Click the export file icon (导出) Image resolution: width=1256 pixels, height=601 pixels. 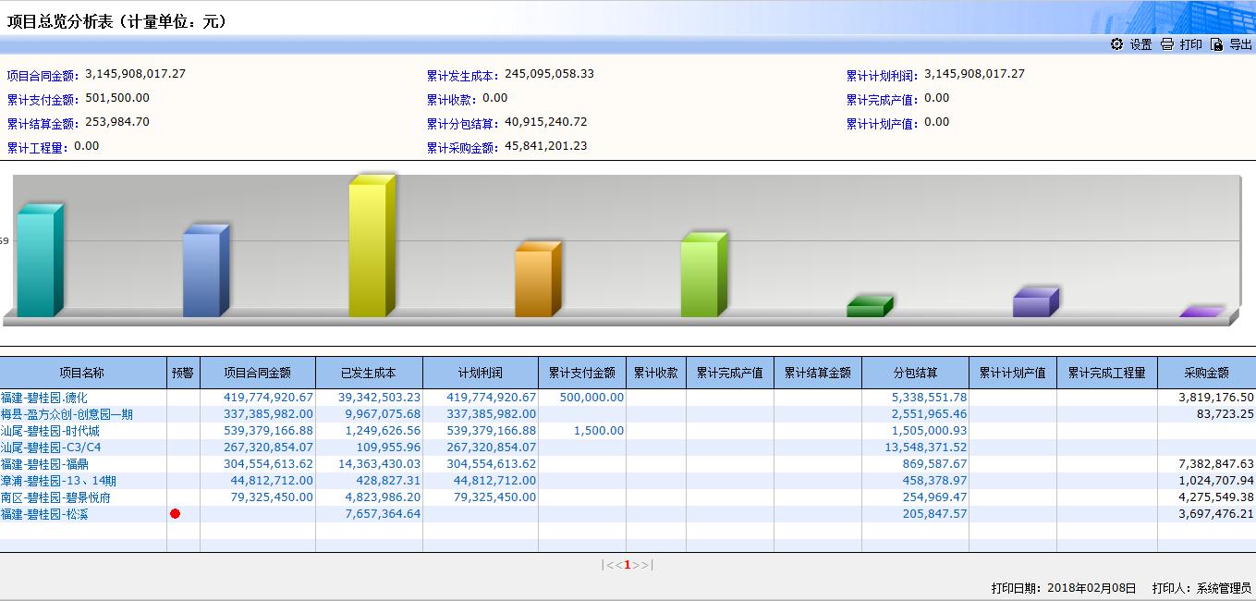(1216, 44)
